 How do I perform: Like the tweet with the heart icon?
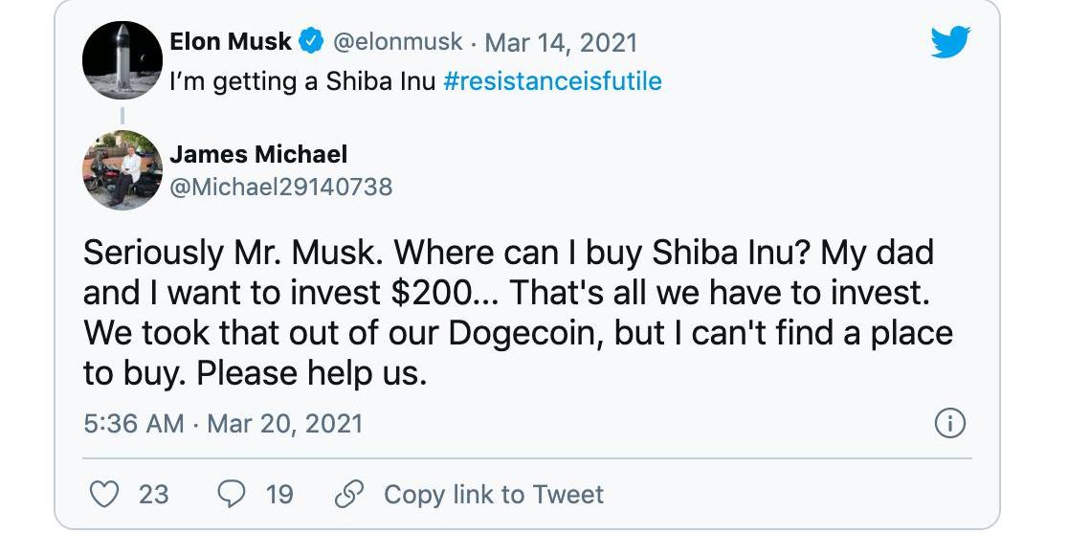click(x=103, y=494)
